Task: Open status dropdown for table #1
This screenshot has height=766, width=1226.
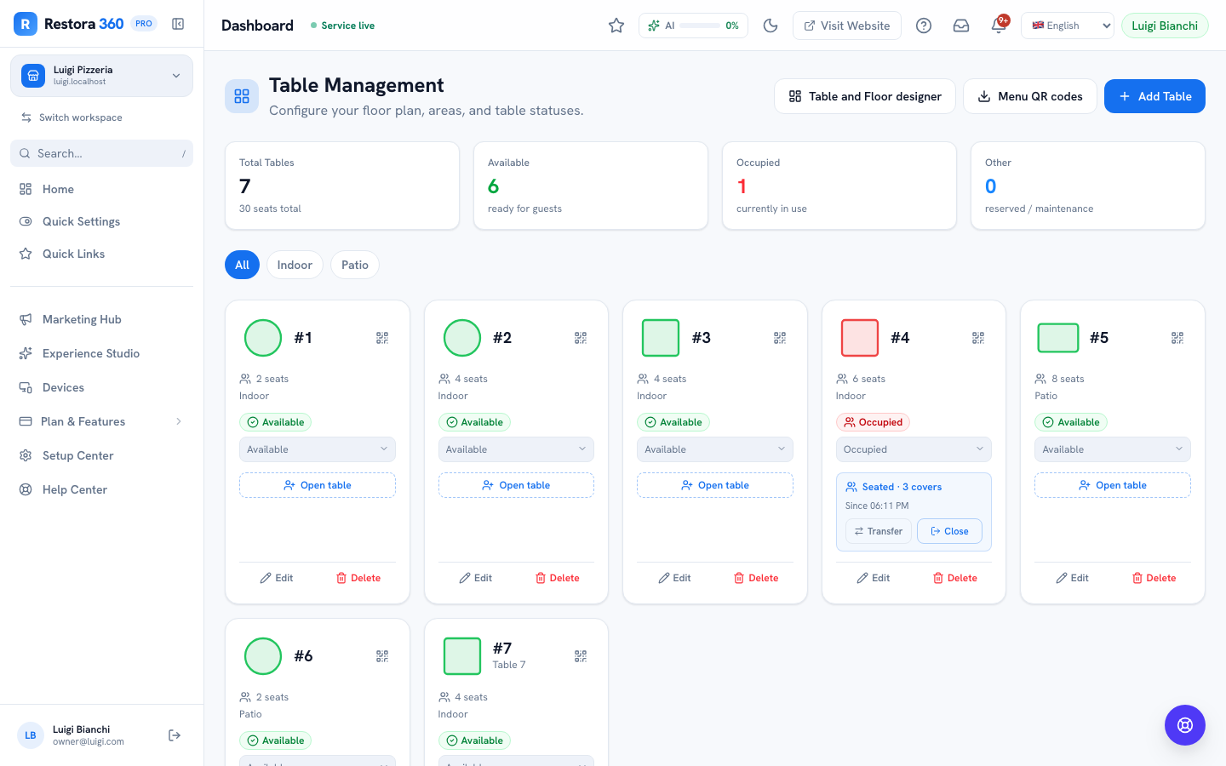Action: pyautogui.click(x=318, y=449)
